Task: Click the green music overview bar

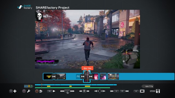Action: pos(72,88)
